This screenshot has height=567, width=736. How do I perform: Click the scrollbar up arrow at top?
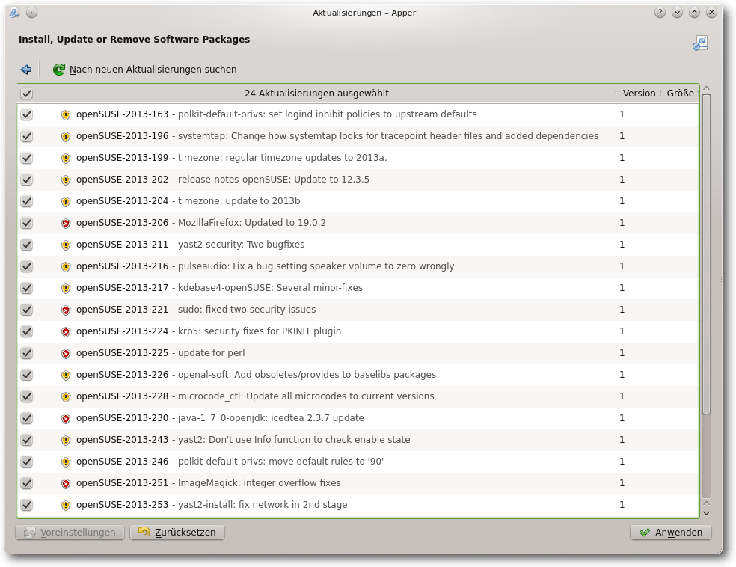tap(706, 88)
